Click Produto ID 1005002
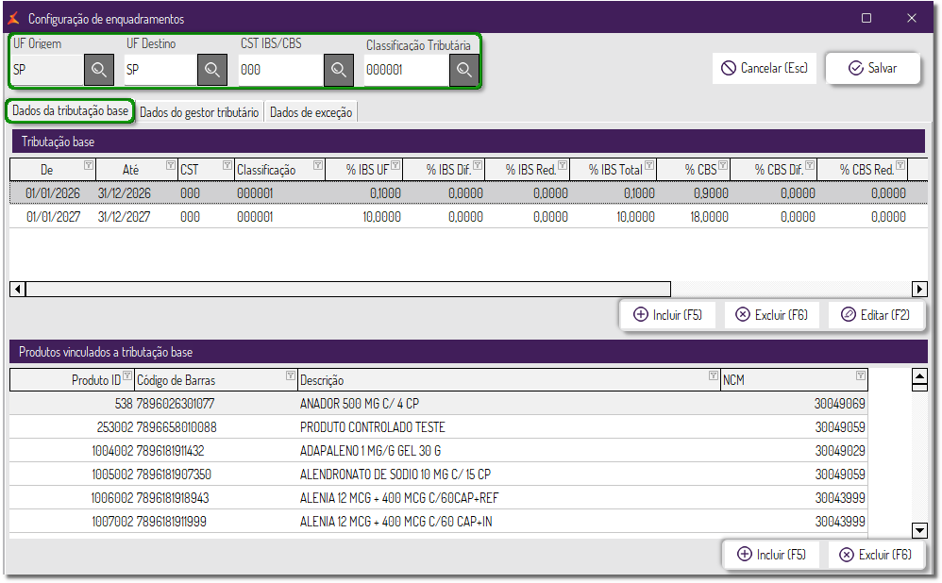Viewport: 942px width, 583px height. (112, 475)
